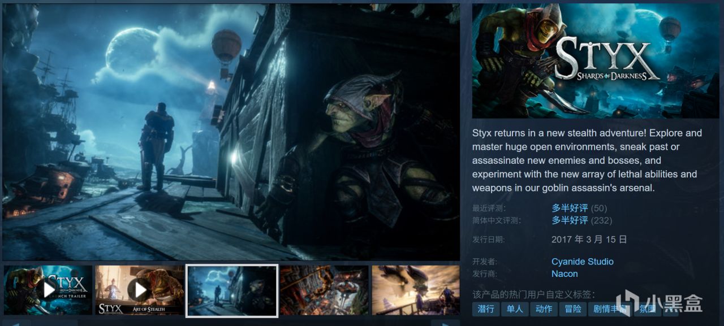Screen dimensions: 724x326
Task: Select the 冒险 tag
Action: pyautogui.click(x=572, y=309)
